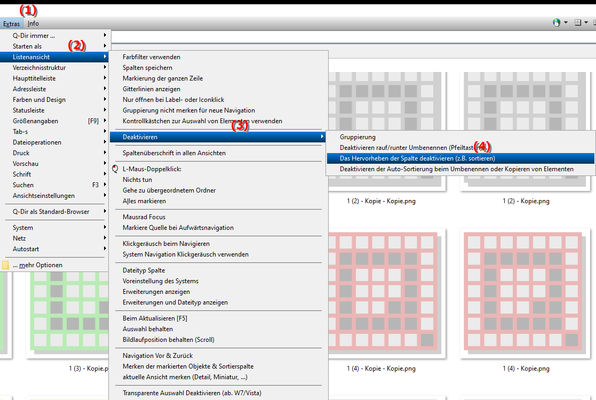Open dropdown arrow next to grid layout icon

coord(586,22)
